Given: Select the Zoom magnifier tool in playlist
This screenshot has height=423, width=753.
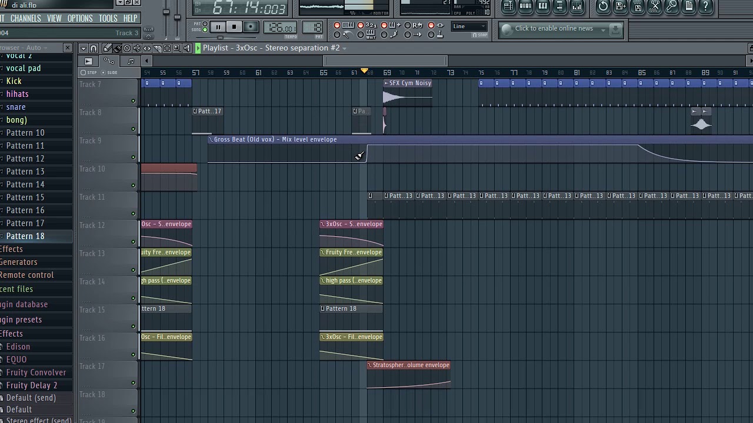Looking at the screenshot, I should pos(177,48).
